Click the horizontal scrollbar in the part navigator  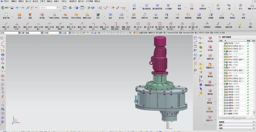(x=233, y=117)
